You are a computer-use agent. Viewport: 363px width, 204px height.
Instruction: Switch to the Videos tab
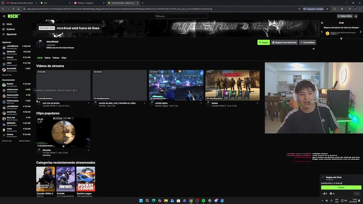[56, 58]
